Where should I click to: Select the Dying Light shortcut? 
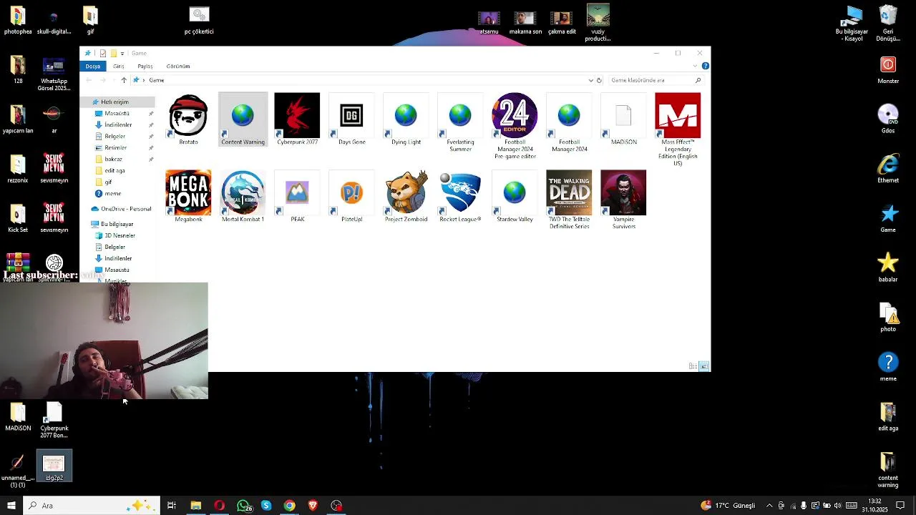point(406,119)
